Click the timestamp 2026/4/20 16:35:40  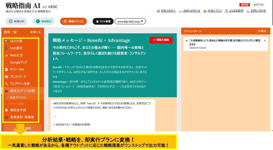(x=197, y=48)
